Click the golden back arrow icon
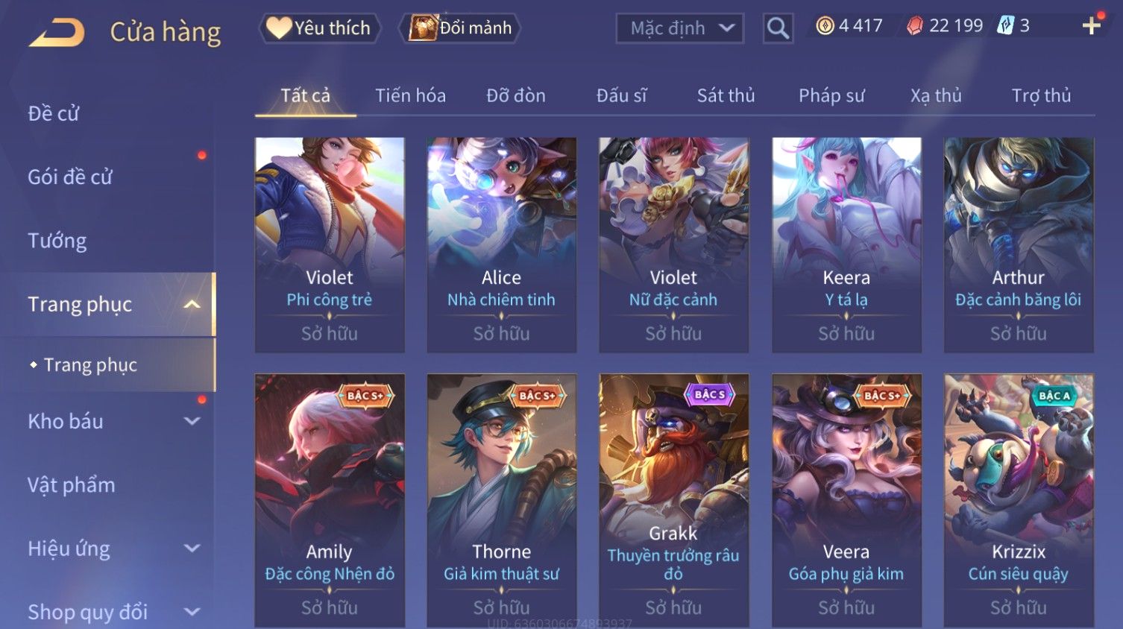The width and height of the screenshot is (1123, 629). click(x=57, y=33)
